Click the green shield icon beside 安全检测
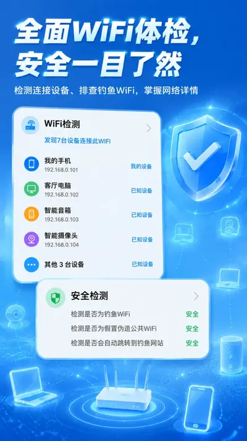This screenshot has width=247, height=441. (x=56, y=297)
